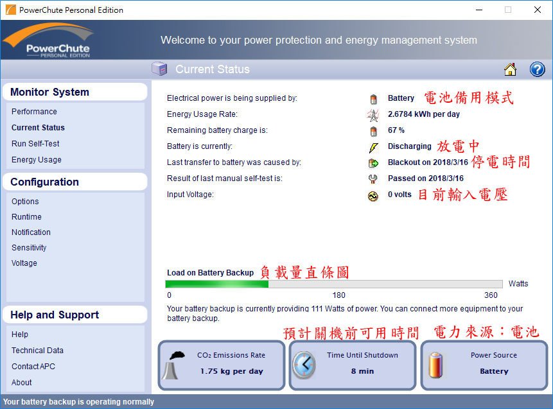Click the Current Status cube icon in the header
This screenshot has width=553, height=409.
[159, 69]
